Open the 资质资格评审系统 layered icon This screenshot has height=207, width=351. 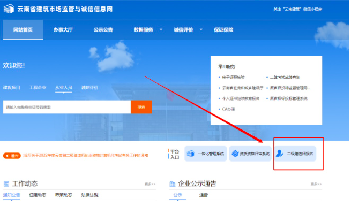pyautogui.click(x=235, y=154)
